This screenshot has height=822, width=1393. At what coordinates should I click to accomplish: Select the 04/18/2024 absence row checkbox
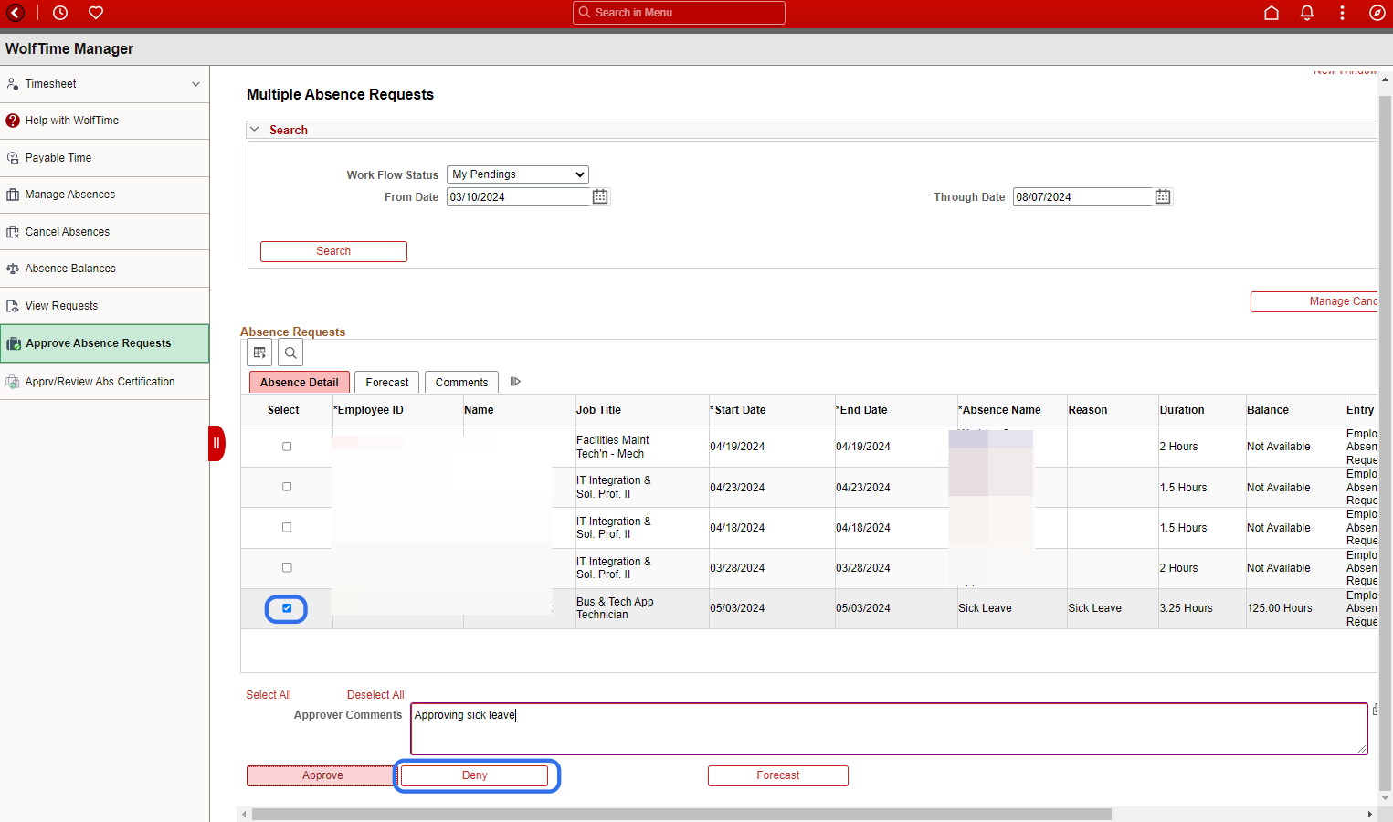click(287, 527)
